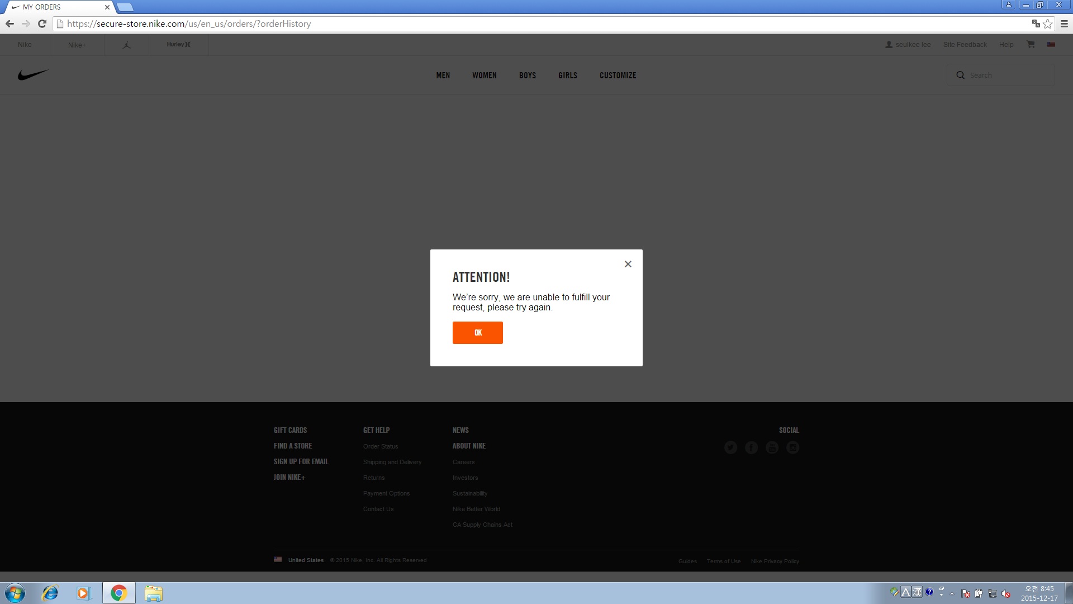Open the shopping cart icon

(1031, 45)
